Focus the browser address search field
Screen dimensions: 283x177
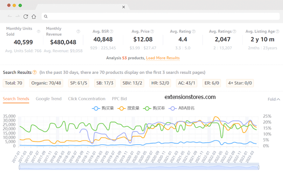click(161, 16)
